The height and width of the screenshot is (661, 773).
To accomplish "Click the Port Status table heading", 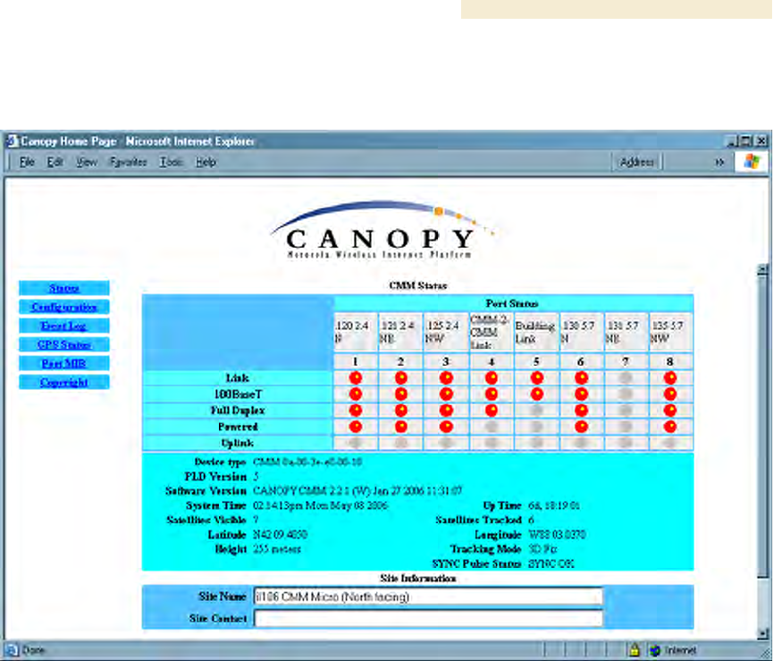I will pos(512,303).
